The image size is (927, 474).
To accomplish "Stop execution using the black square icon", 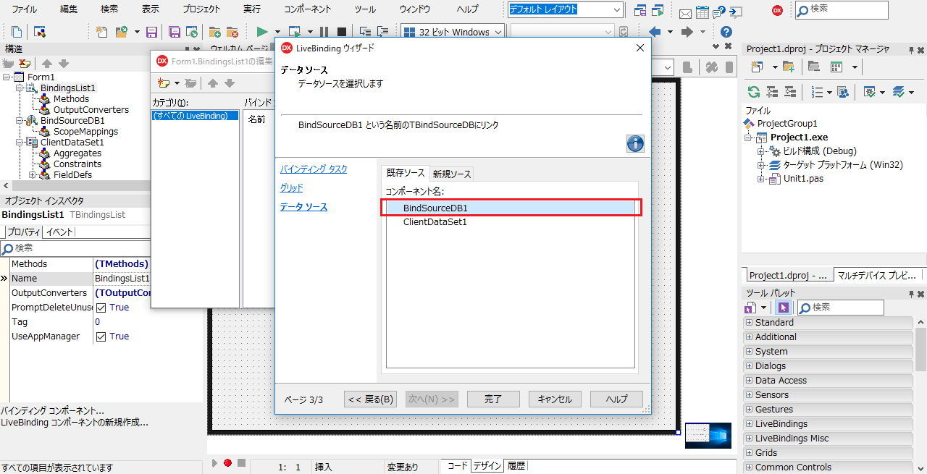I will (x=340, y=31).
